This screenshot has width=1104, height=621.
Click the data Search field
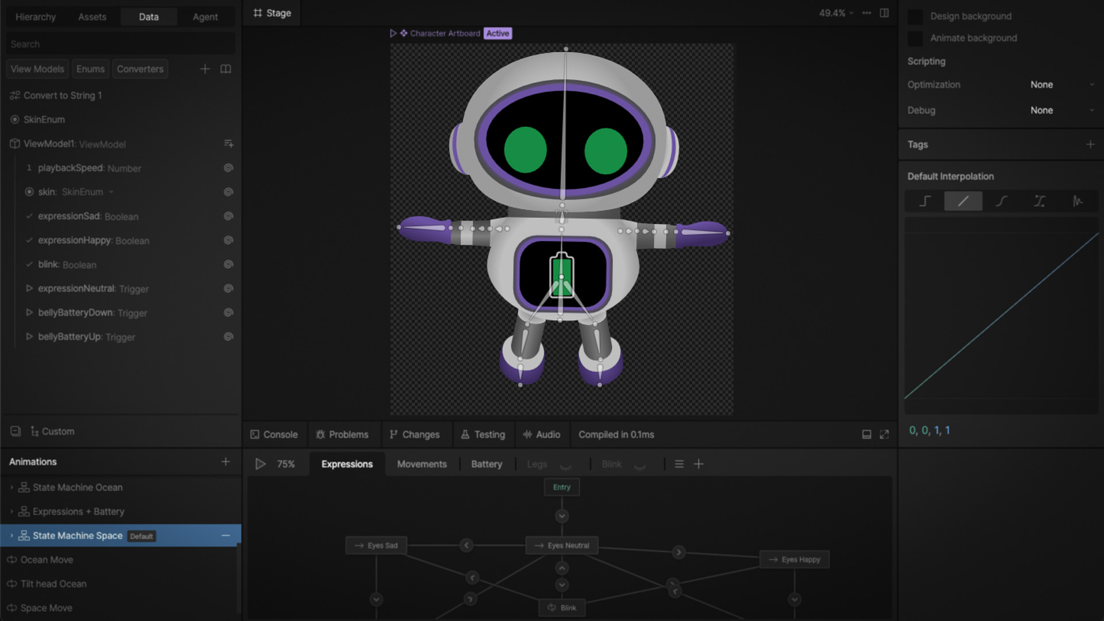point(121,44)
